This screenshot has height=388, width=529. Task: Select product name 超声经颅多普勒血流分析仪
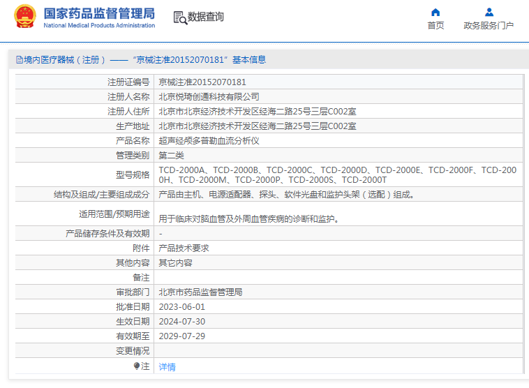point(209,141)
